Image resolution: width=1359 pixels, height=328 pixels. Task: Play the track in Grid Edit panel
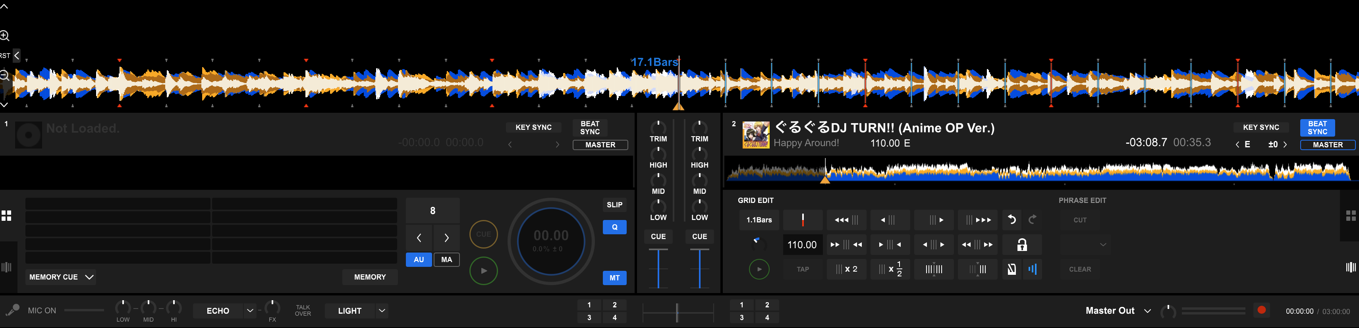click(759, 270)
